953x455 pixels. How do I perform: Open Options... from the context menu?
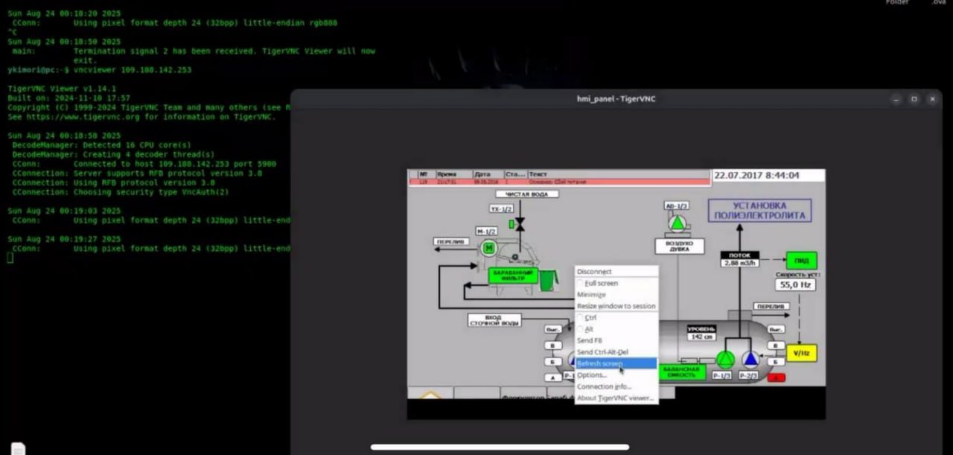(616, 375)
